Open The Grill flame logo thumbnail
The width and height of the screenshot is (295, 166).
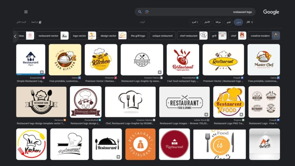click(264, 144)
